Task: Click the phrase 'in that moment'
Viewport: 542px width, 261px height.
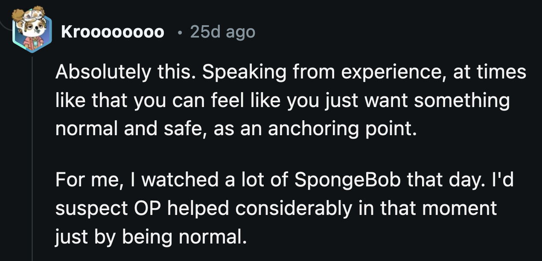Action: pyautogui.click(x=426, y=209)
